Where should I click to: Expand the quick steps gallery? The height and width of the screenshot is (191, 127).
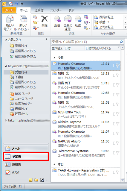click(x=126, y=28)
